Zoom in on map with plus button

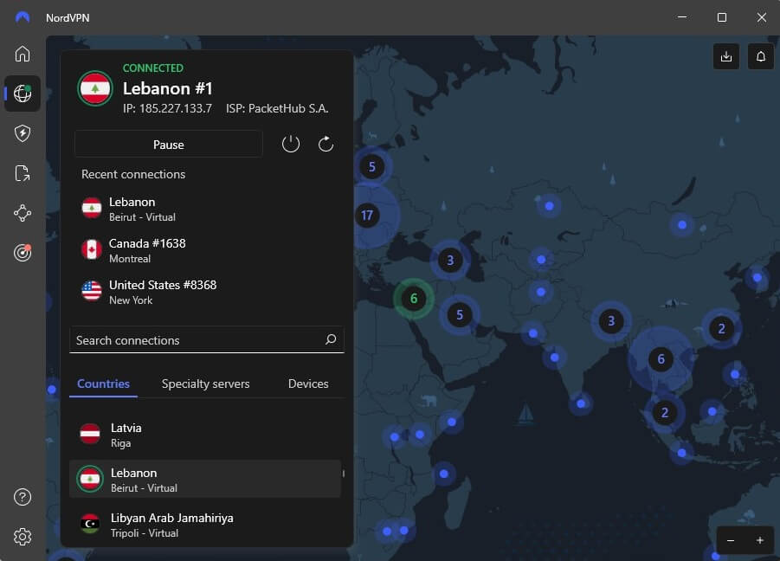(759, 540)
